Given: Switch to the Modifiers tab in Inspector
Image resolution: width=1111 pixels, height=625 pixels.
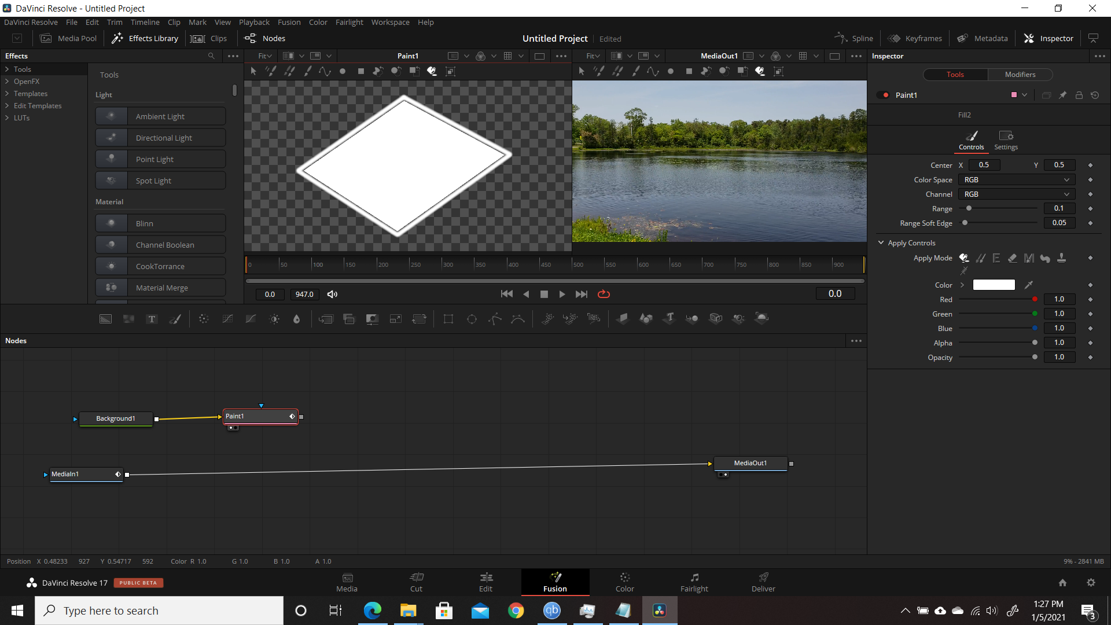Looking at the screenshot, I should (x=1020, y=75).
